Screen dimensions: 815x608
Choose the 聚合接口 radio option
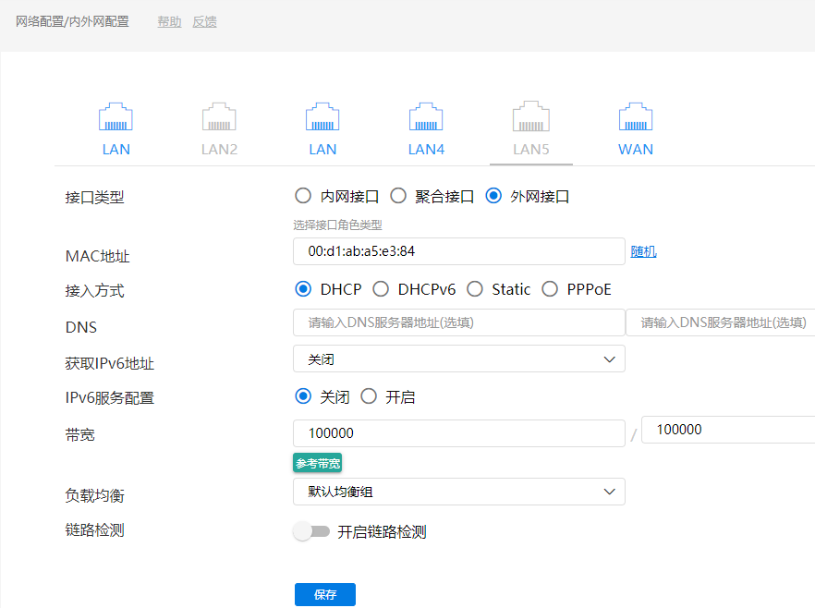pyautogui.click(x=398, y=196)
